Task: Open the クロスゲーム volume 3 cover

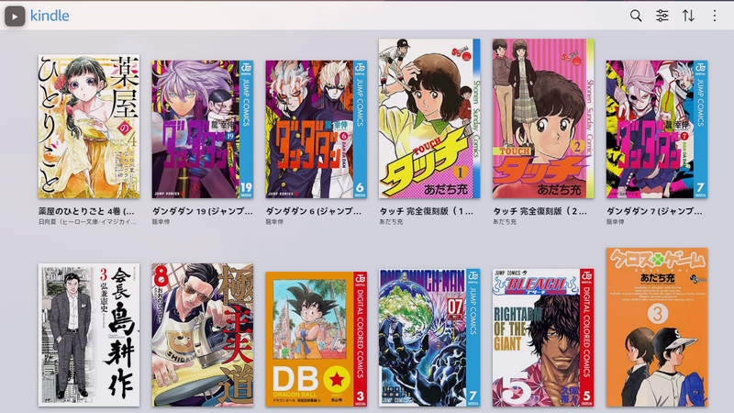Action: [657, 328]
